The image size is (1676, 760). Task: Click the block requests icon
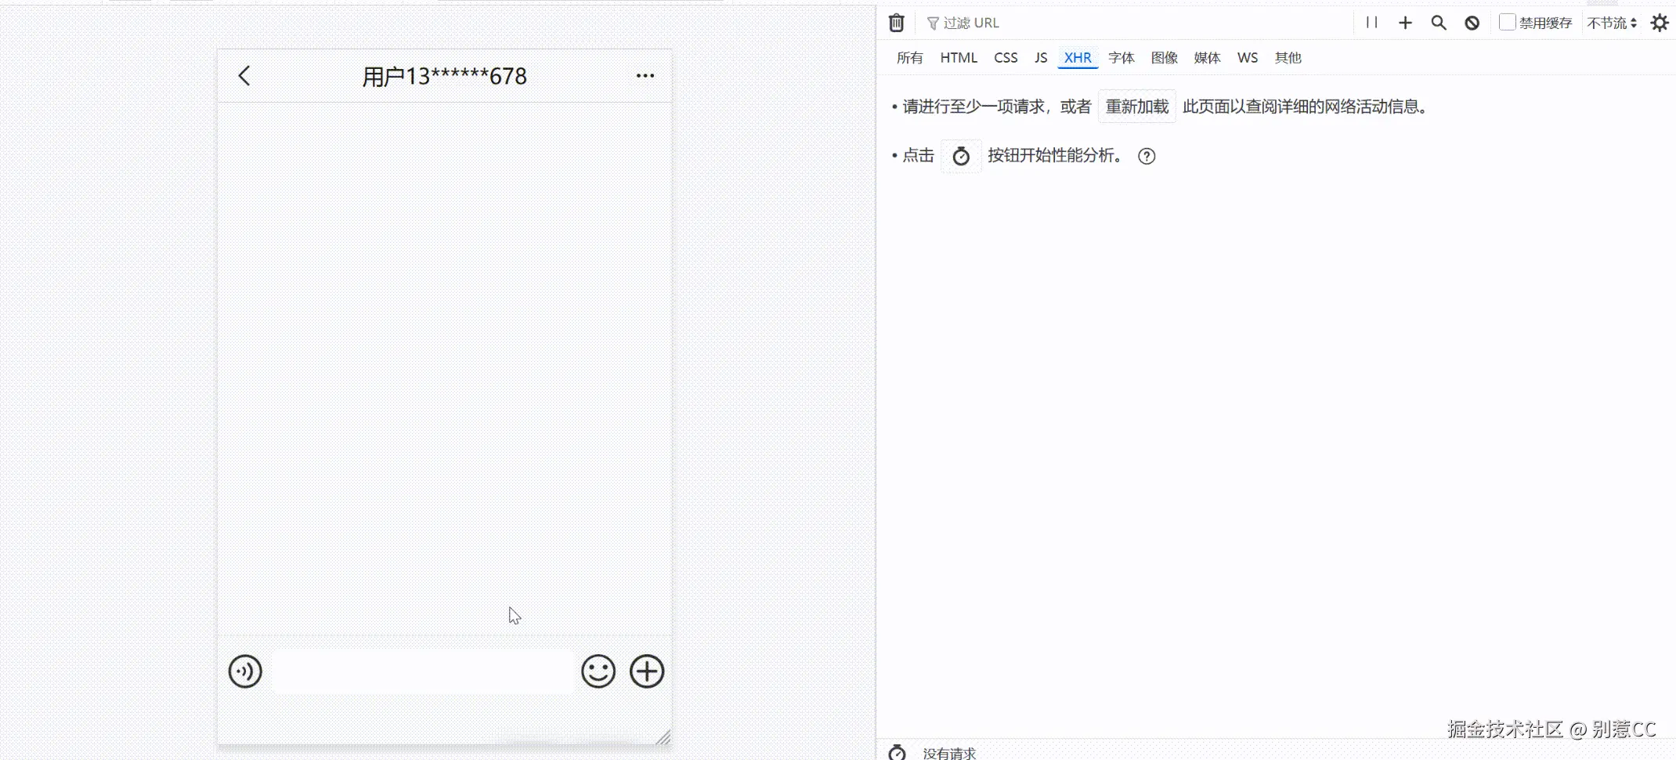1471,23
